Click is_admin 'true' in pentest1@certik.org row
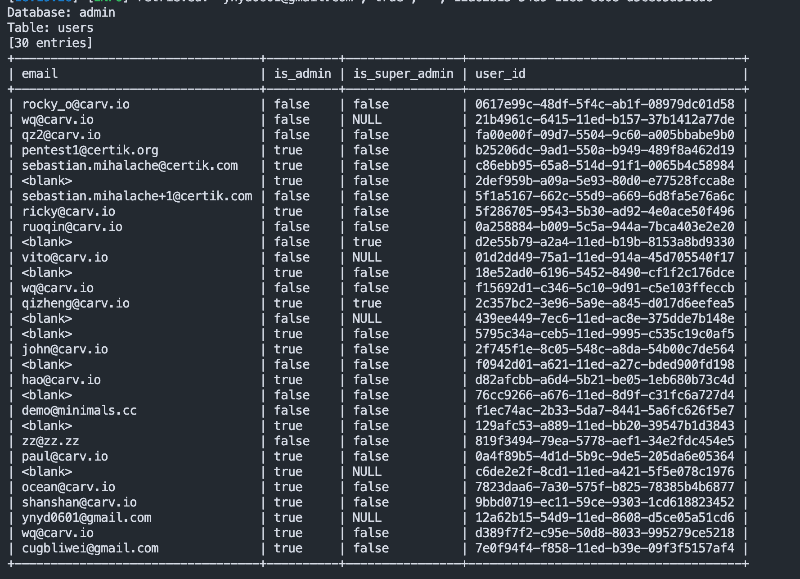The height and width of the screenshot is (579, 800). tap(288, 150)
